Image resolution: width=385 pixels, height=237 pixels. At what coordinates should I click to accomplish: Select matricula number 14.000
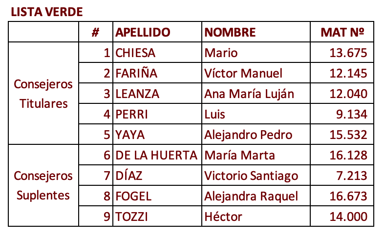[x=348, y=217]
